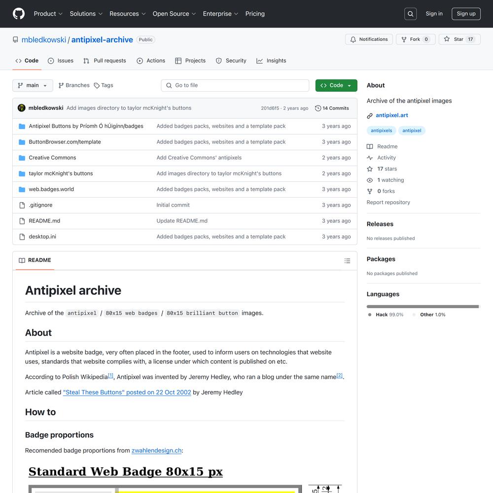Screen dimensions: 493x493
Task: View the Branches list
Action: click(74, 85)
